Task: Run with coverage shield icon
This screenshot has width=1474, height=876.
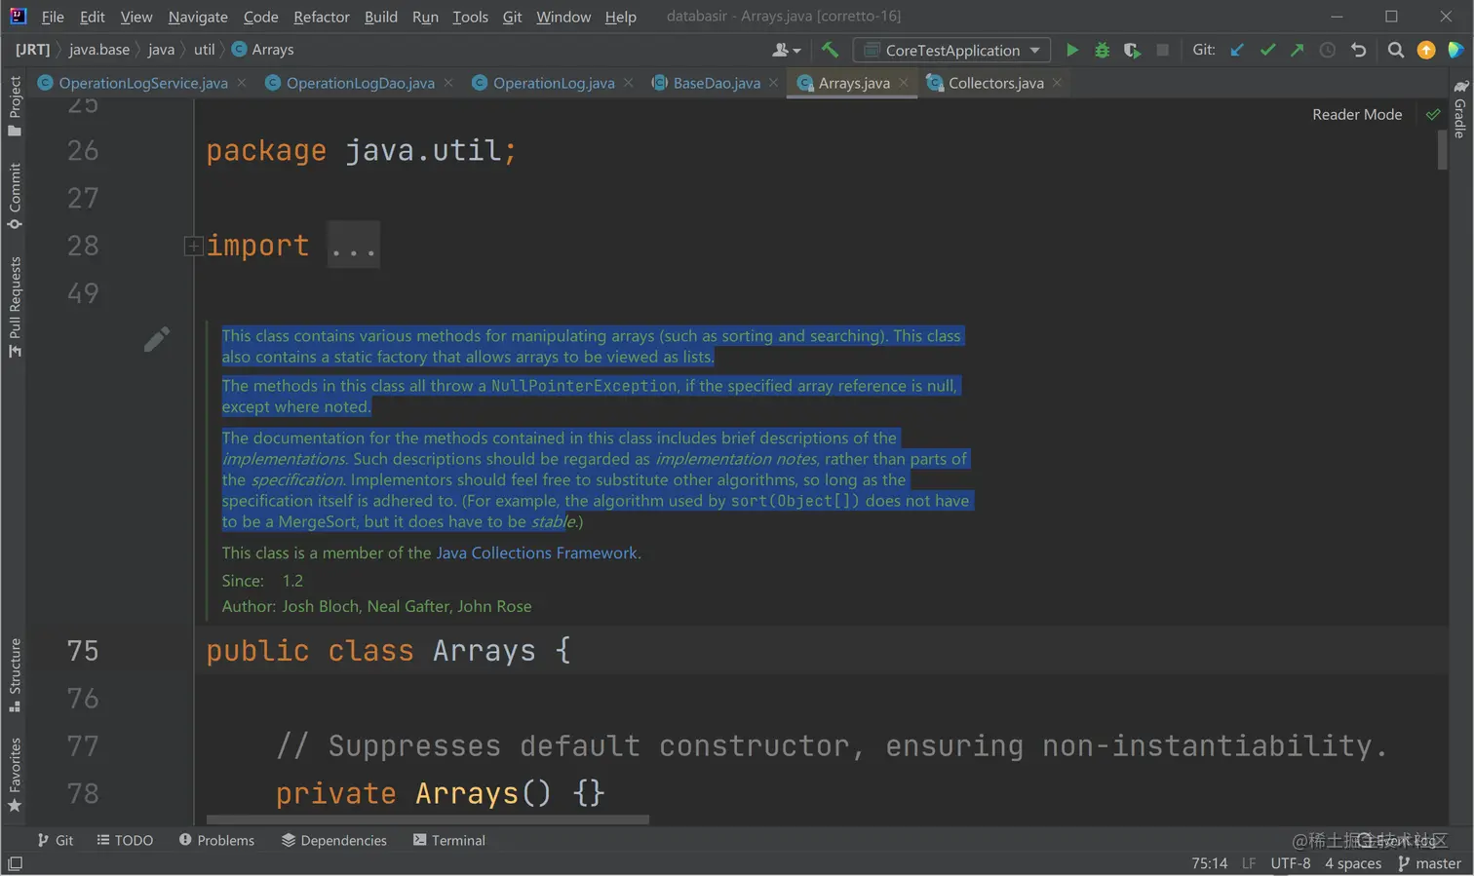Action: (1132, 50)
